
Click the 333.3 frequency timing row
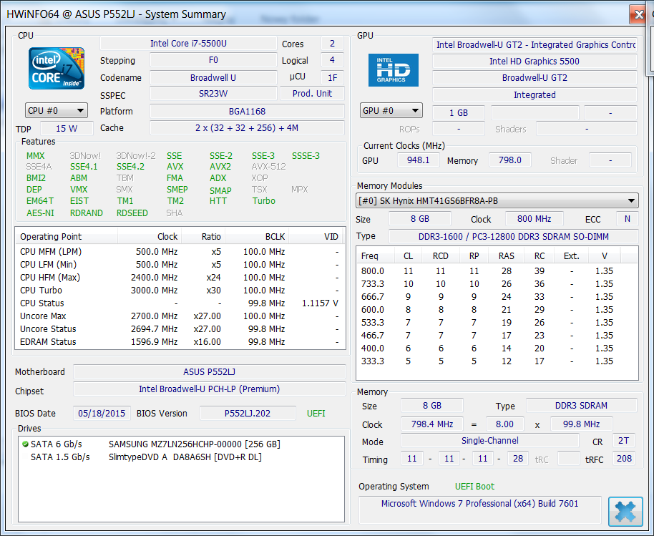pyautogui.click(x=497, y=361)
